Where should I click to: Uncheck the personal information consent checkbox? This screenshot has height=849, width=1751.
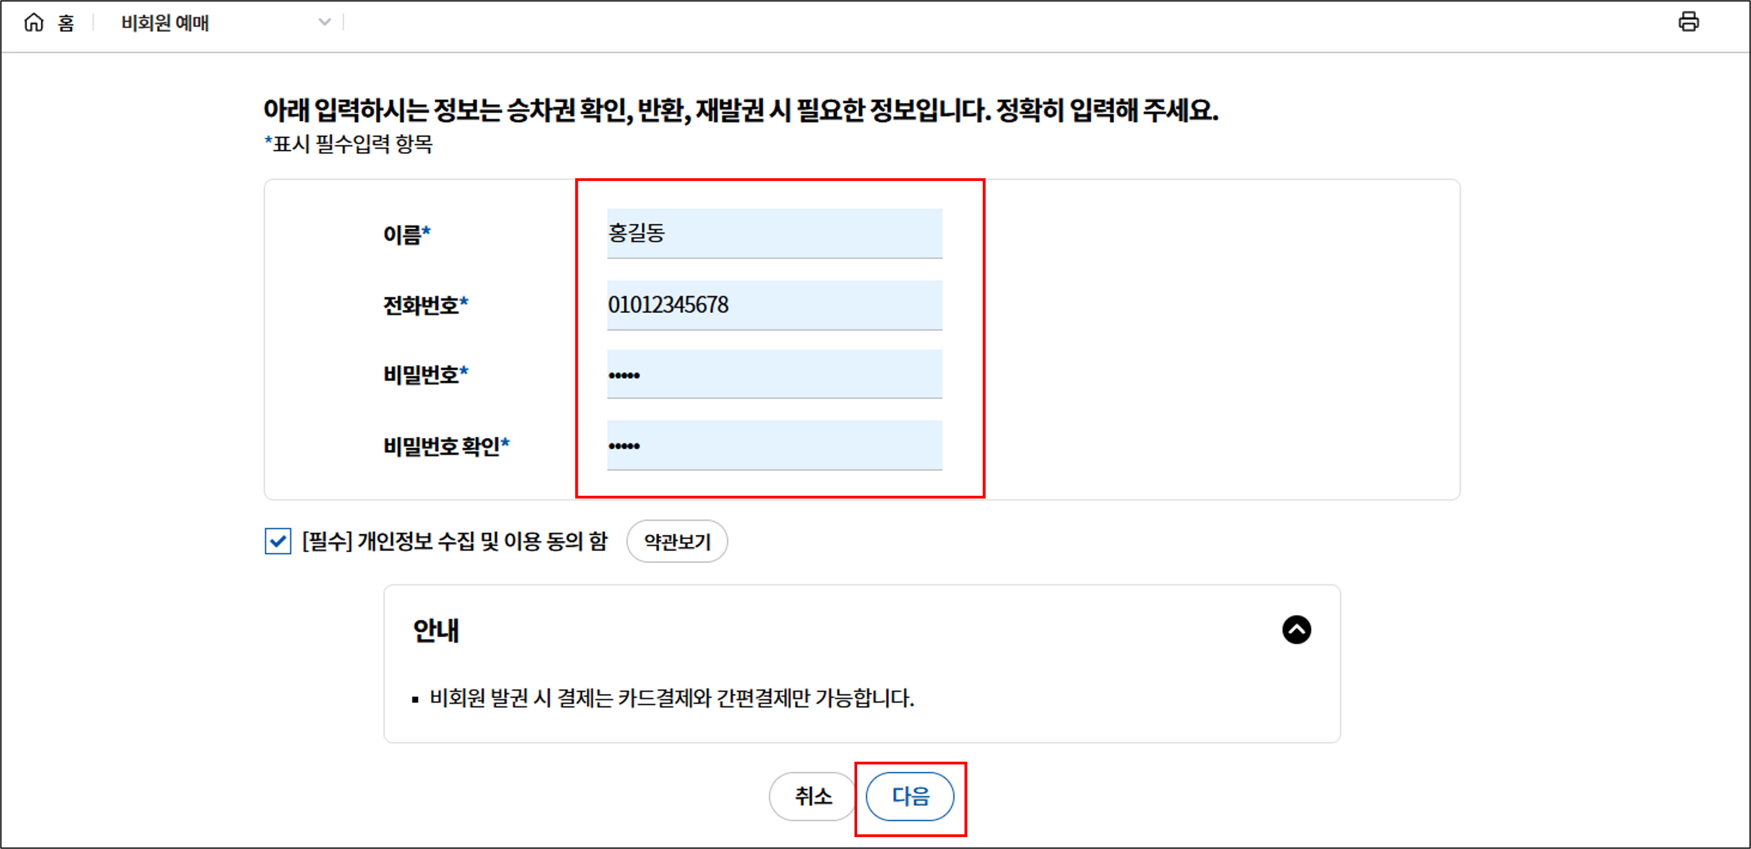pos(277,541)
